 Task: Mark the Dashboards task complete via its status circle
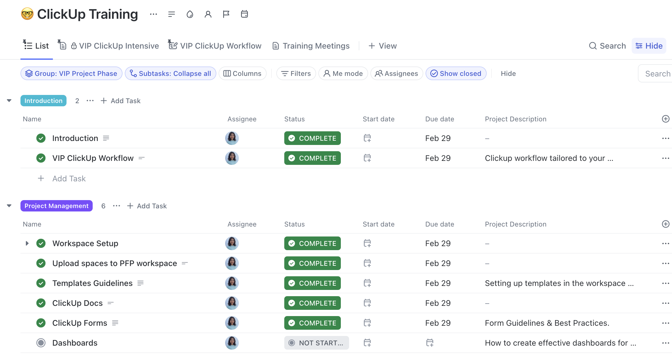[41, 343]
